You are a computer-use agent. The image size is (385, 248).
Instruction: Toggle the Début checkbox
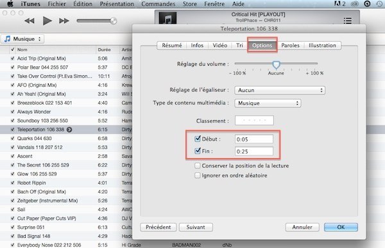tap(198, 139)
